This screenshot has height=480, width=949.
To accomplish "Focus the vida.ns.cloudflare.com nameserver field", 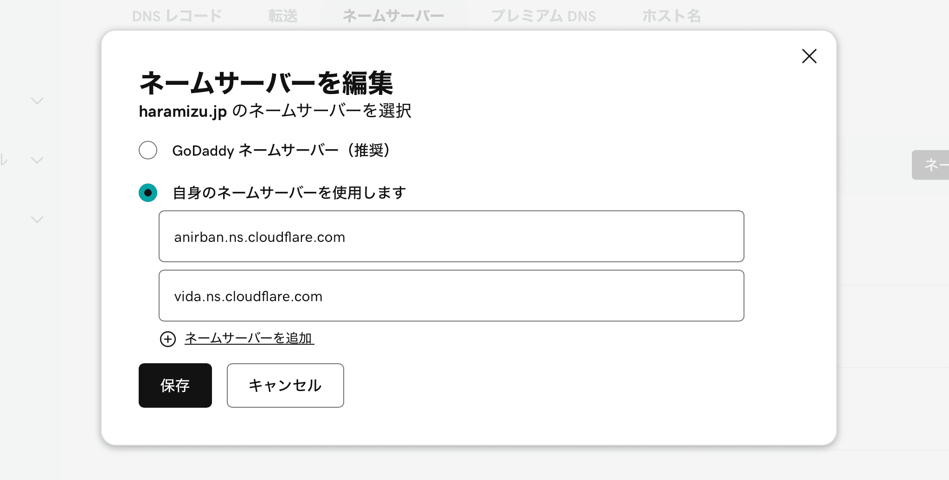I will [451, 296].
